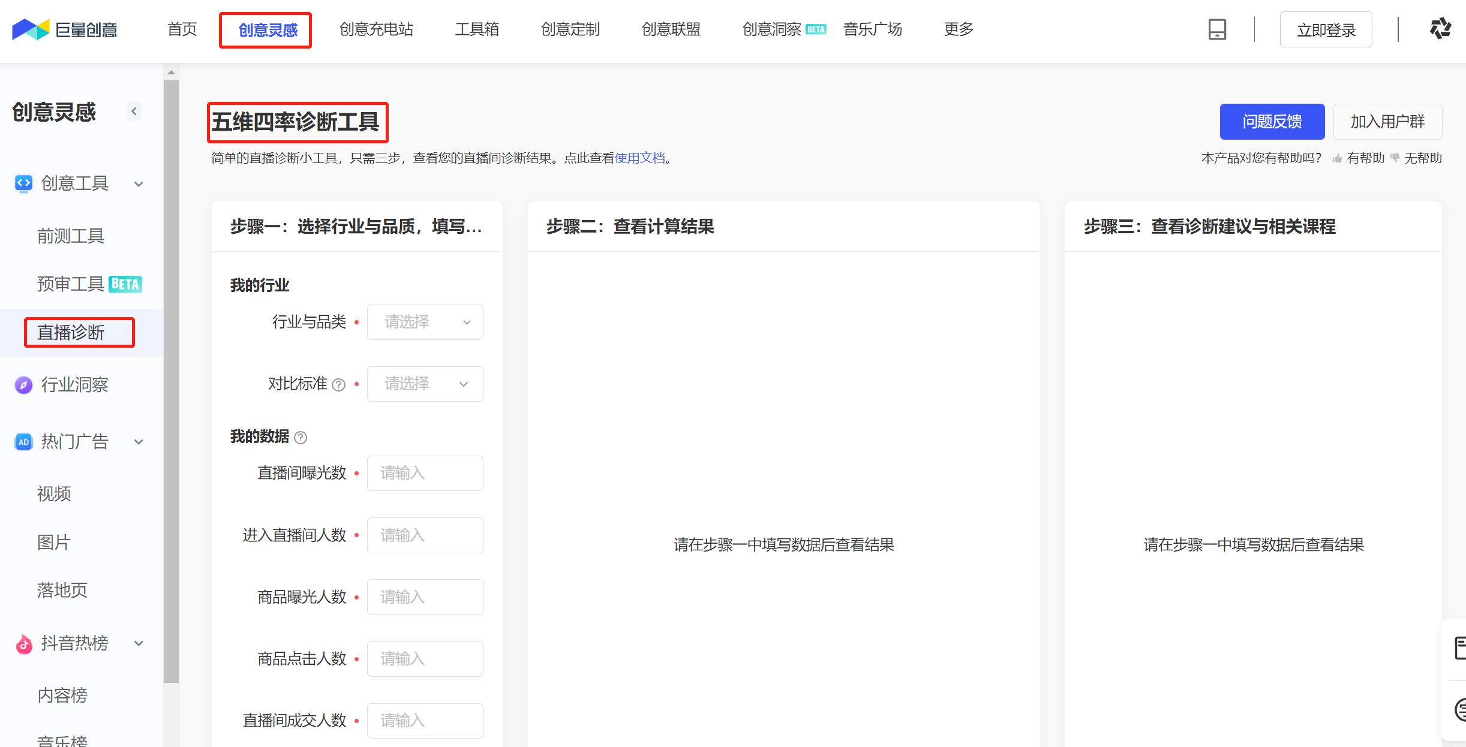1466x747 pixels.
Task: Open 创意联盟 in top navigation
Action: [x=671, y=29]
